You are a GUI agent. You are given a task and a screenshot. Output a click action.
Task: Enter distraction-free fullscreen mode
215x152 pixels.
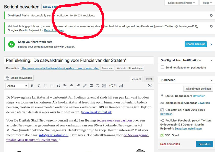click(x=150, y=86)
